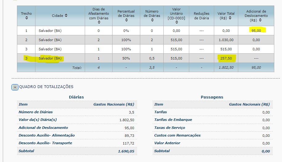Sort by Valor Total (R$) arrows
282x162 pixels.
pos(230,18)
